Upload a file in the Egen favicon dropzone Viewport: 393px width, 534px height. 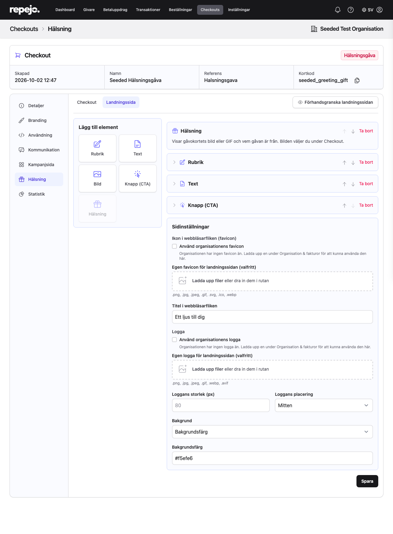(272, 281)
